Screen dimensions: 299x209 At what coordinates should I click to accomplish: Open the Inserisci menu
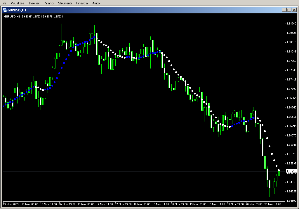pyautogui.click(x=34, y=3)
